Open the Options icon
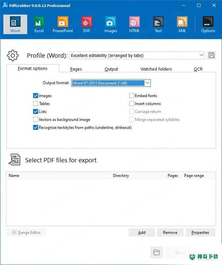 [x=208, y=24]
